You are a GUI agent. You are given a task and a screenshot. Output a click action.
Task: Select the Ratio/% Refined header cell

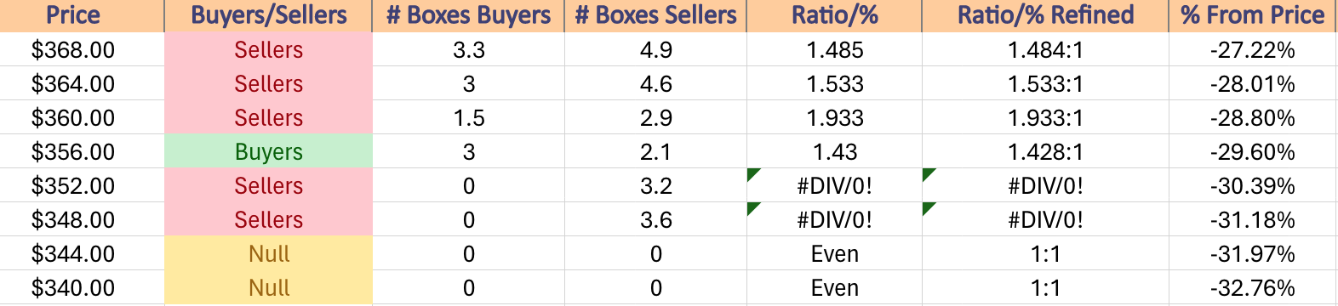pos(1045,15)
